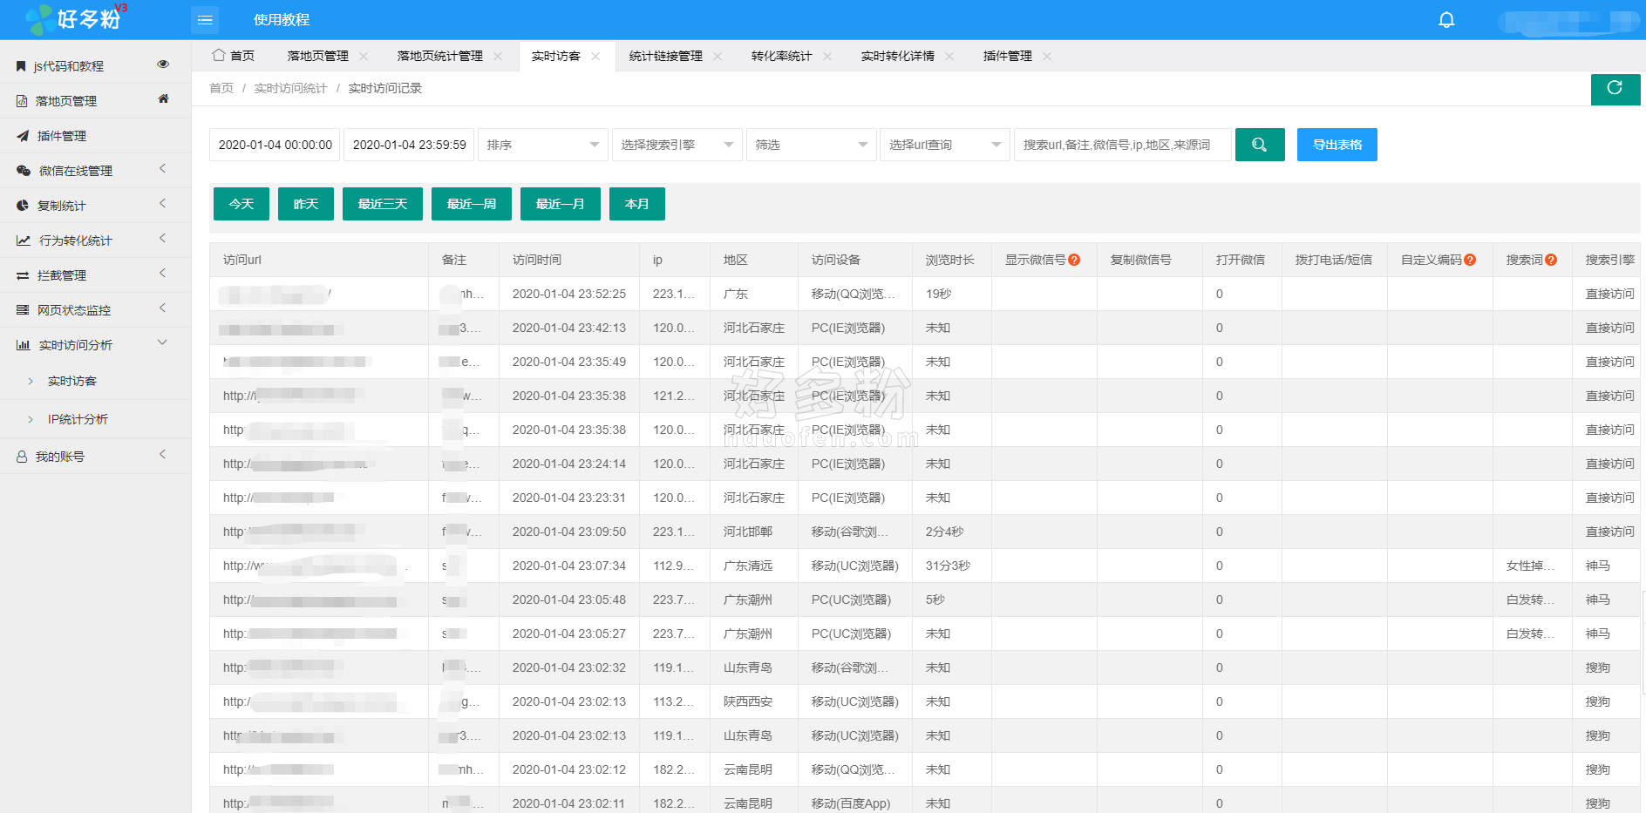The height and width of the screenshot is (813, 1646).
Task: Click the 最近一周 filter button
Action: click(471, 204)
